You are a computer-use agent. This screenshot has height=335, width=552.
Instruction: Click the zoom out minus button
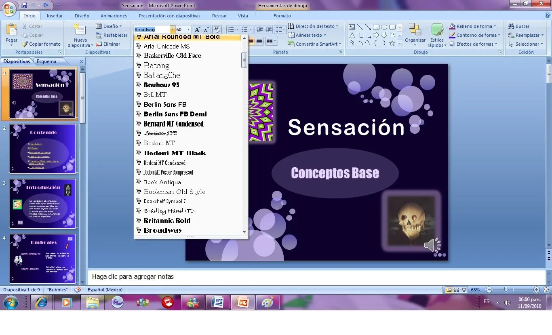pyautogui.click(x=489, y=290)
